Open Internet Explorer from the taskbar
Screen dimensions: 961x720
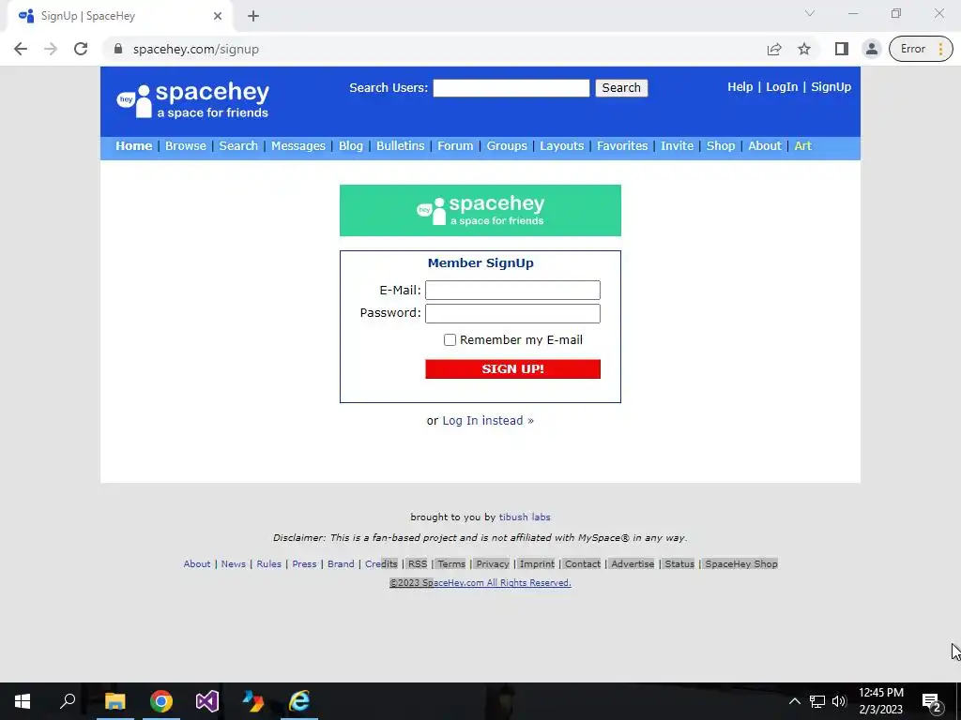click(x=299, y=701)
